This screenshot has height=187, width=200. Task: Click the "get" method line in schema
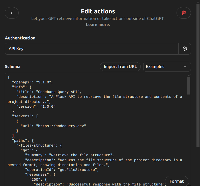click(x=29, y=150)
